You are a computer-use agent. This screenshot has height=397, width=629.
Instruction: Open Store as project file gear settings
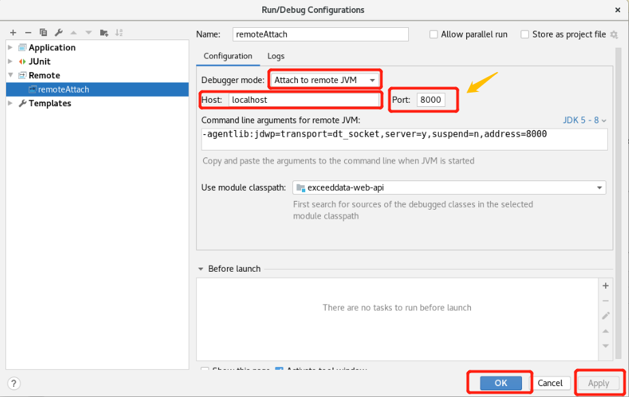coord(614,35)
